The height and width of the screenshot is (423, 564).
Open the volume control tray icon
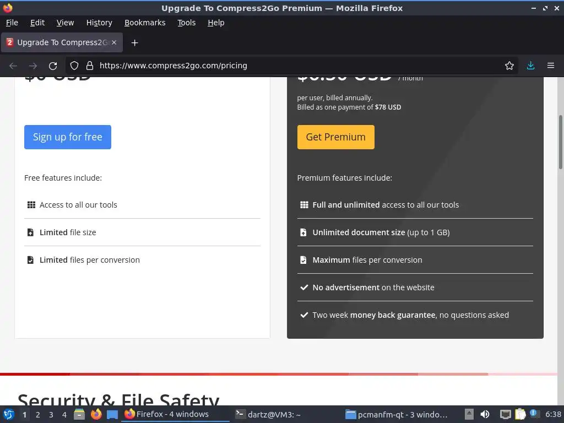pyautogui.click(x=485, y=414)
